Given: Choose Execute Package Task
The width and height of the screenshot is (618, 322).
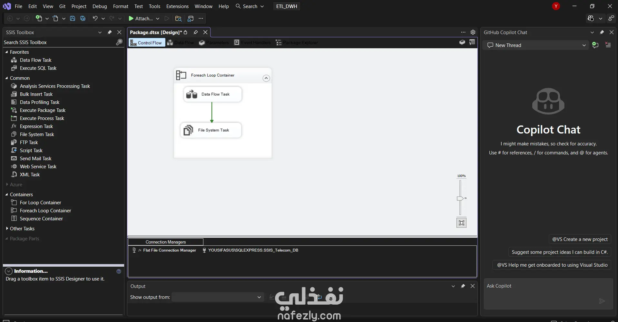Looking at the screenshot, I should [43, 110].
